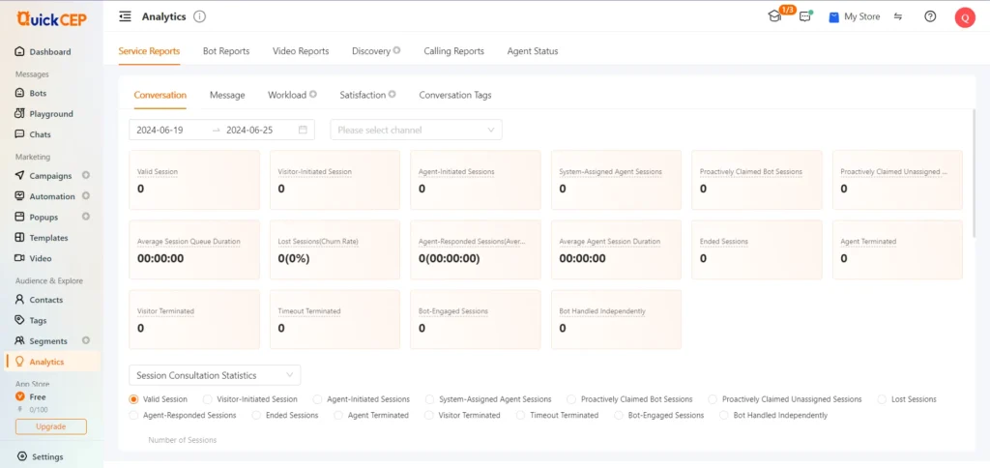Click the Popups icon in sidebar

pos(19,217)
